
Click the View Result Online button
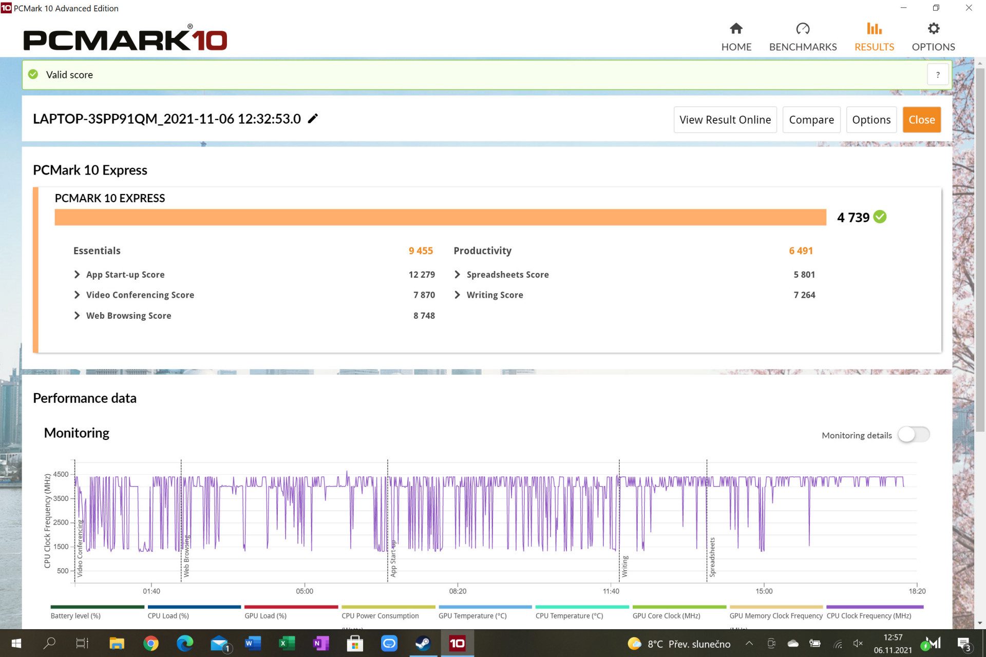pyautogui.click(x=725, y=120)
